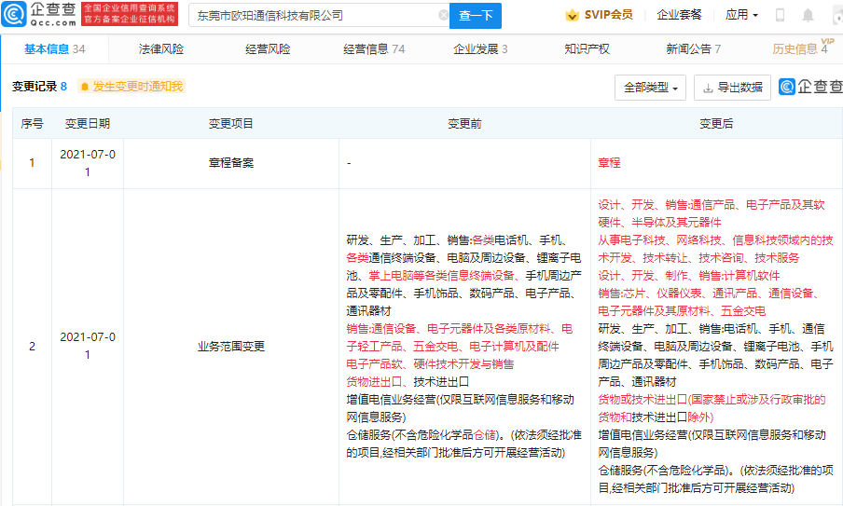Open notifications bell icon
Image resolution: width=843 pixels, height=506 pixels.
point(808,15)
